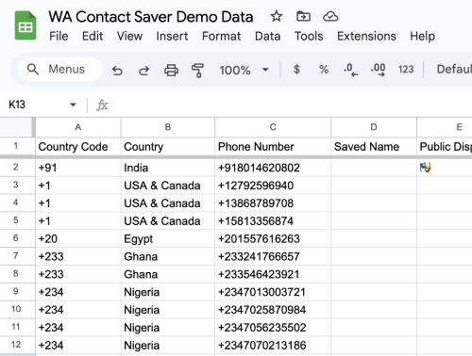Select phone number +12792596940
The width and height of the screenshot is (472, 356).
273,186
